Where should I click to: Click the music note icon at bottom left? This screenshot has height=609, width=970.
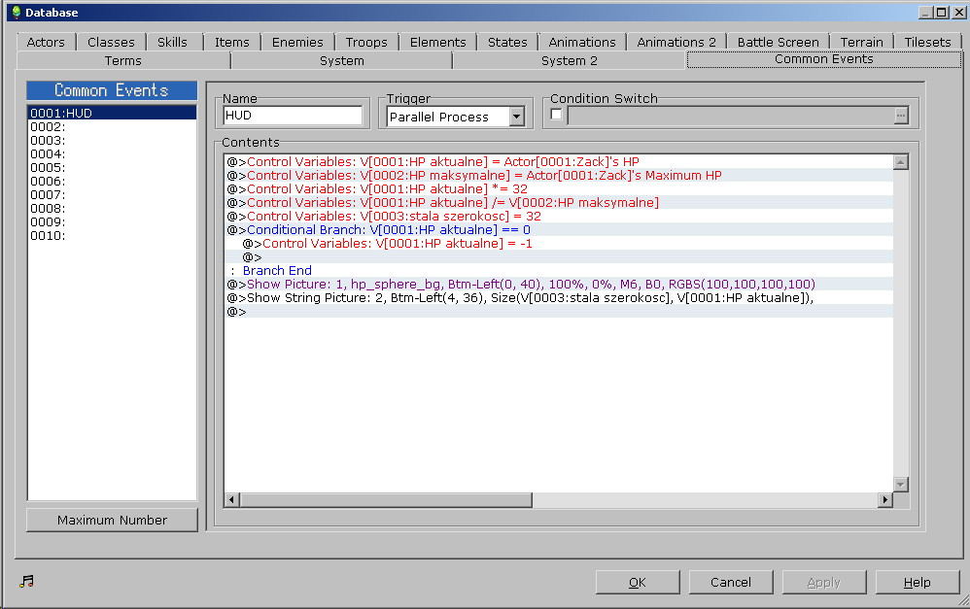point(26,581)
